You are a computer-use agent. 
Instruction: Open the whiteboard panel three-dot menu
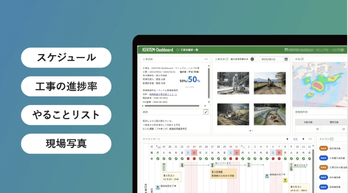click(x=310, y=139)
